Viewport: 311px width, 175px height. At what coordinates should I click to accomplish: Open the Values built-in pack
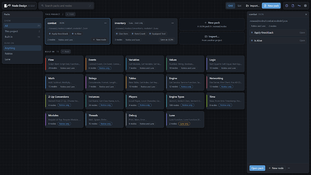[185, 64]
